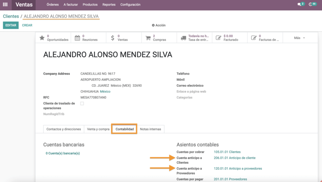
Task: Open the Órdenes menu
Action: click(x=53, y=4)
